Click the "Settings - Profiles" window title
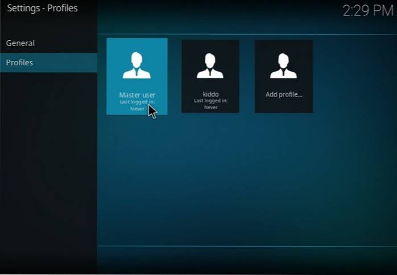 coord(42,9)
